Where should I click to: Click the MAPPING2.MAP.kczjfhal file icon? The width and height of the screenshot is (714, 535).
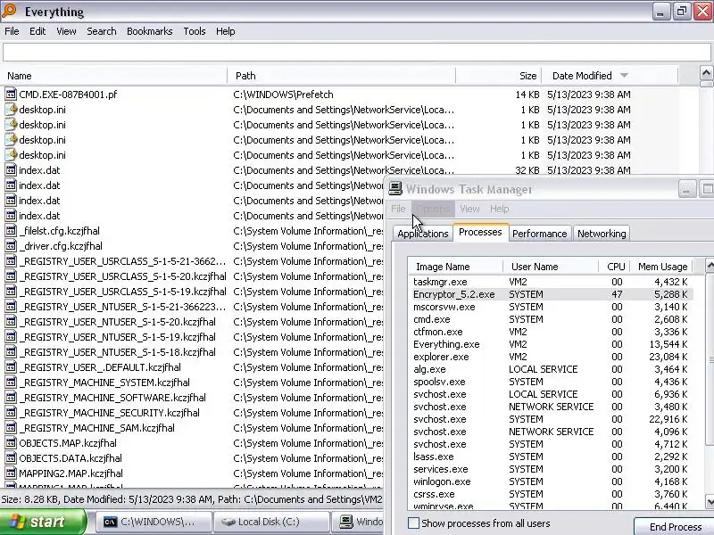click(x=11, y=473)
